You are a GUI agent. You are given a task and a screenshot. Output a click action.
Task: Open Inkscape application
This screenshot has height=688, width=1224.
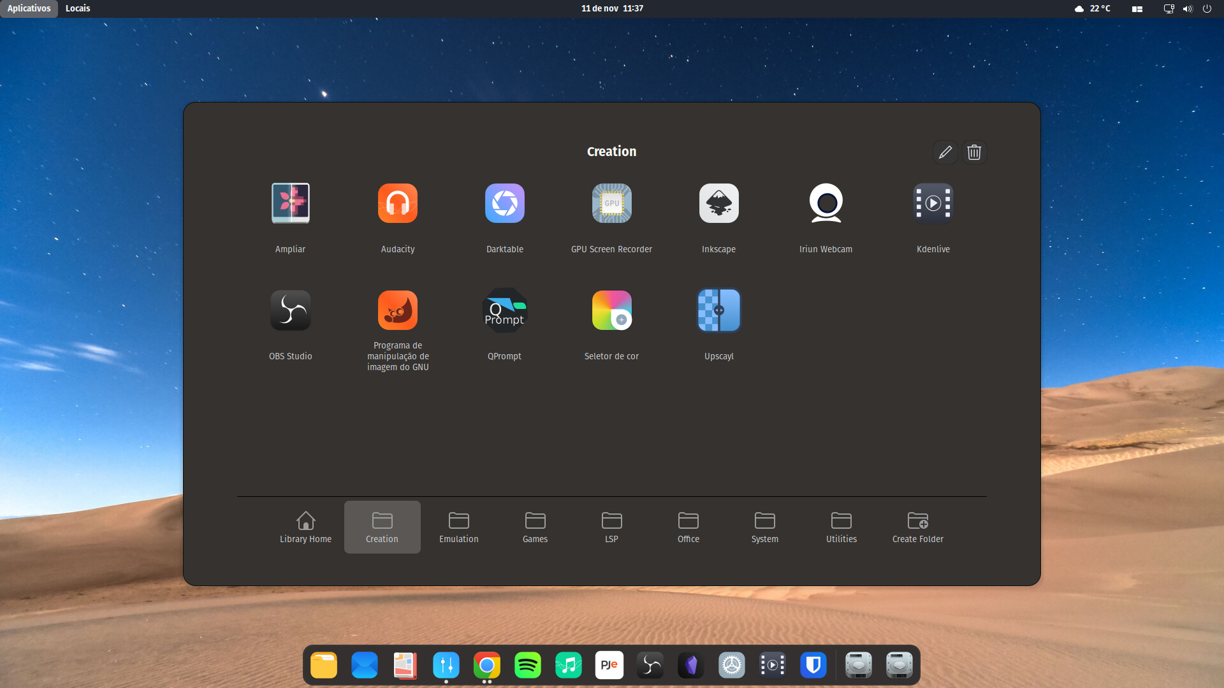pos(718,204)
